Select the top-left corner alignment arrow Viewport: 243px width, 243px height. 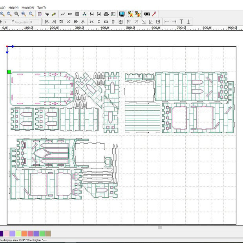tap(129, 22)
